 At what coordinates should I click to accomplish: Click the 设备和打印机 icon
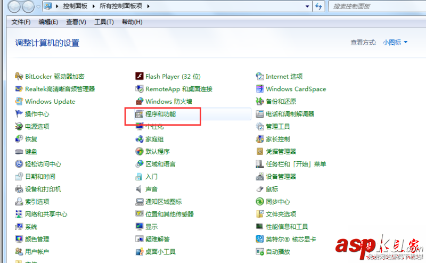(19, 189)
